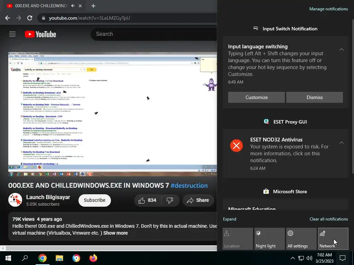Image resolution: width=354 pixels, height=265 pixels.
Task: Close the action center via taskbar icon
Action: (x=343, y=258)
